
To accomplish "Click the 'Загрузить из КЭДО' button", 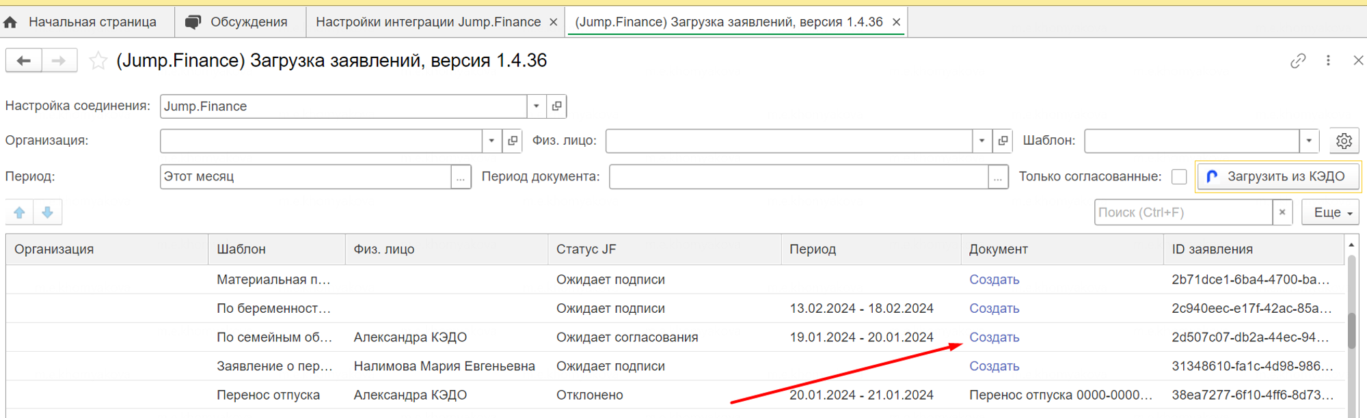I will click(1277, 177).
